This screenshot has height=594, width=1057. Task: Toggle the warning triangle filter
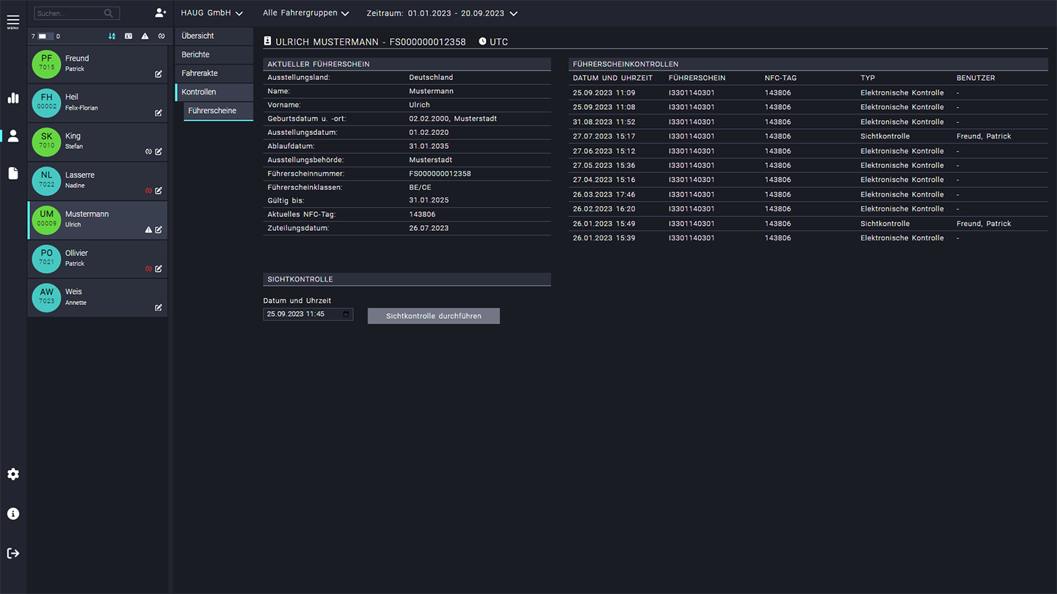coord(145,36)
